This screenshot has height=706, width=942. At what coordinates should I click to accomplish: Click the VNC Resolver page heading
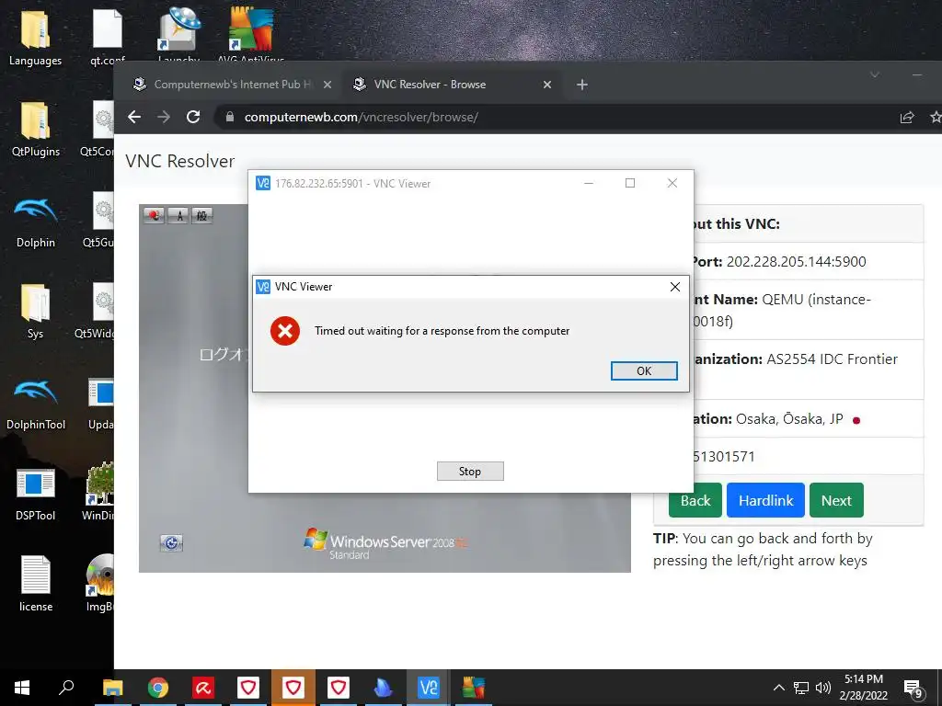pos(179,161)
